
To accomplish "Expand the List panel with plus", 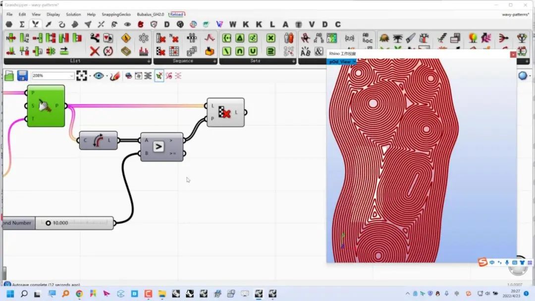I will click(x=149, y=61).
